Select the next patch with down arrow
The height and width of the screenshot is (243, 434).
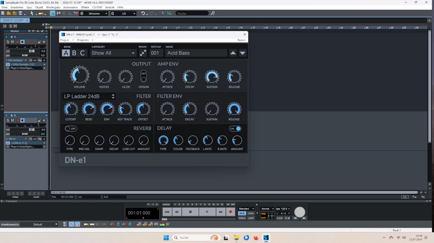[243, 53]
